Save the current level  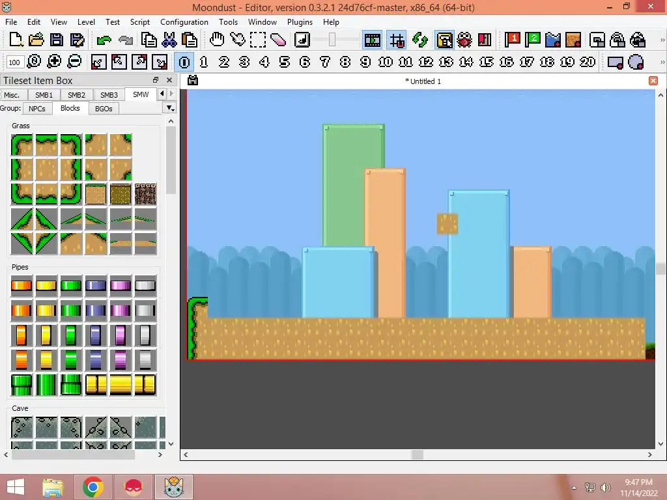click(x=57, y=40)
